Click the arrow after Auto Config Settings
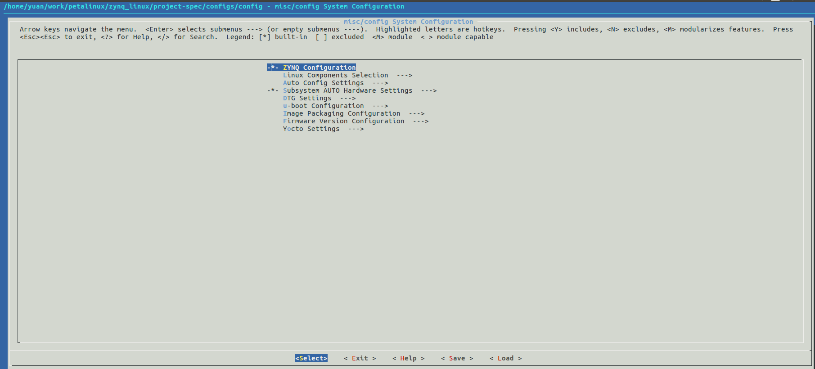The height and width of the screenshot is (369, 815). 380,83
